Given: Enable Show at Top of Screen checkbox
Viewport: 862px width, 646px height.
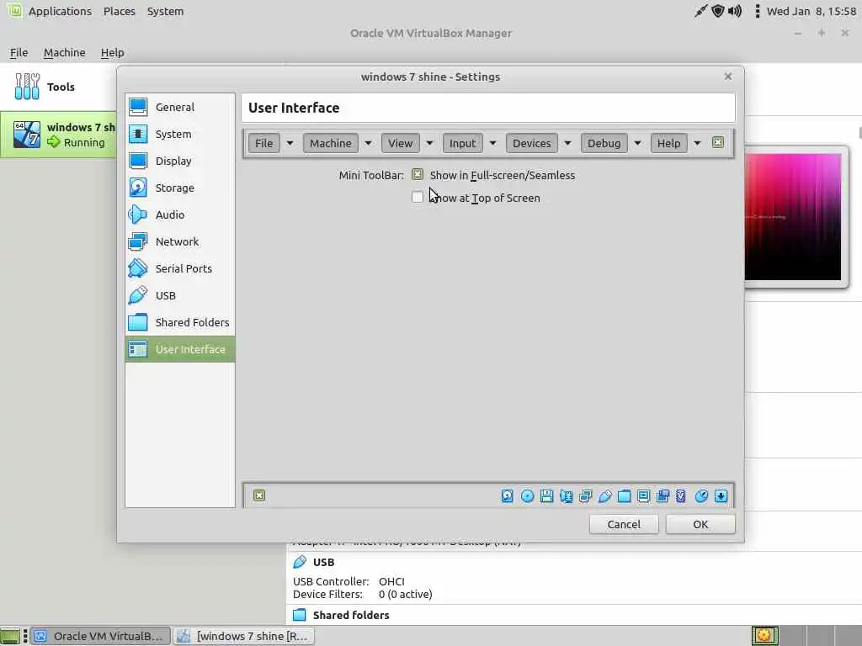Looking at the screenshot, I should (418, 197).
